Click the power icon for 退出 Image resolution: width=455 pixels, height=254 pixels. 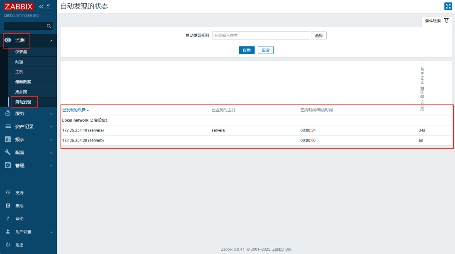point(8,245)
